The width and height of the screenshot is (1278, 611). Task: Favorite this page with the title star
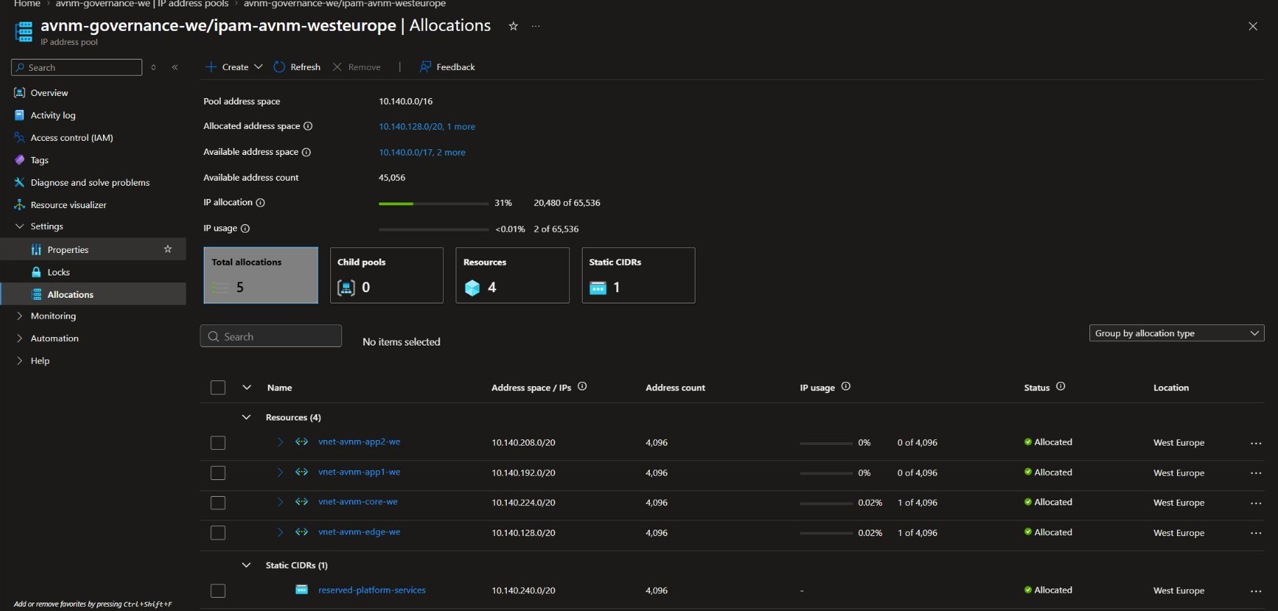[x=513, y=26]
